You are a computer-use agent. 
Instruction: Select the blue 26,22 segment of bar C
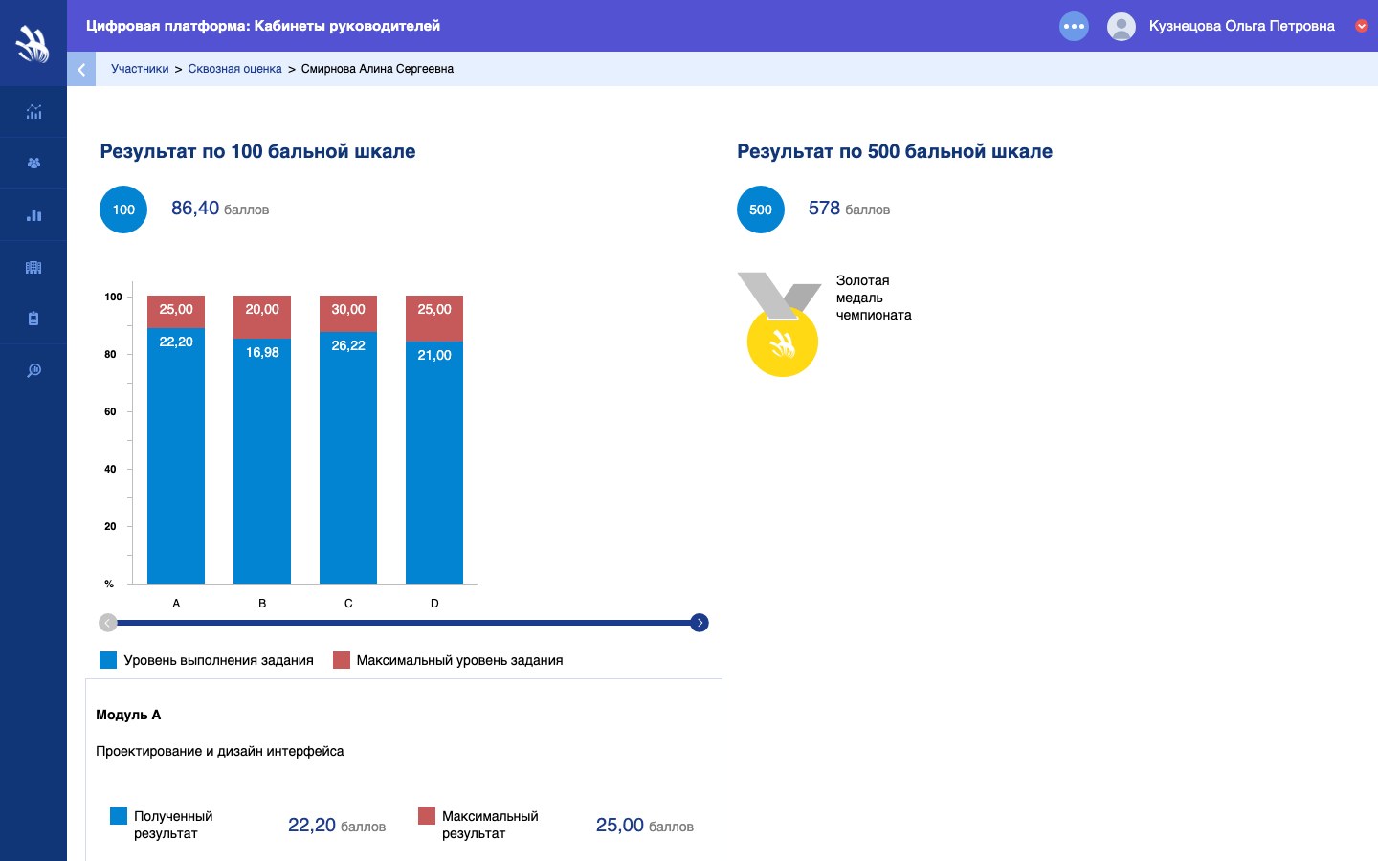(x=348, y=457)
